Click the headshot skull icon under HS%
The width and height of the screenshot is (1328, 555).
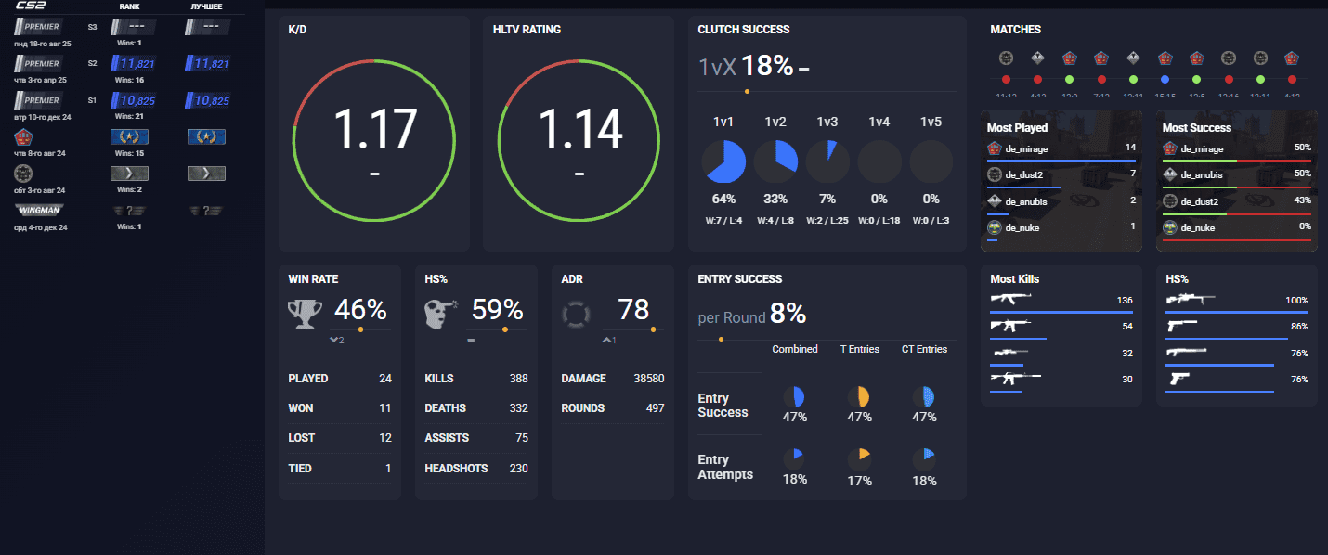coord(439,314)
